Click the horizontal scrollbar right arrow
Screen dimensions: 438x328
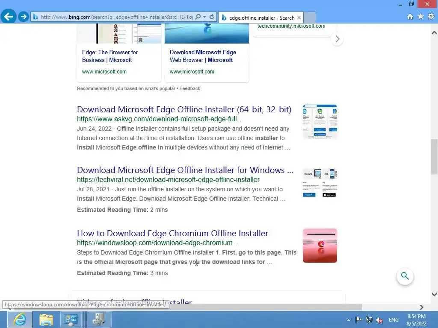(421, 307)
